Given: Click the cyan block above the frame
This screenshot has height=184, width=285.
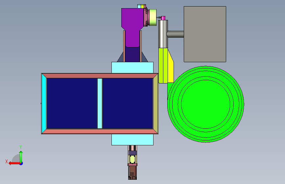Looking at the screenshot, I should point(132,67).
